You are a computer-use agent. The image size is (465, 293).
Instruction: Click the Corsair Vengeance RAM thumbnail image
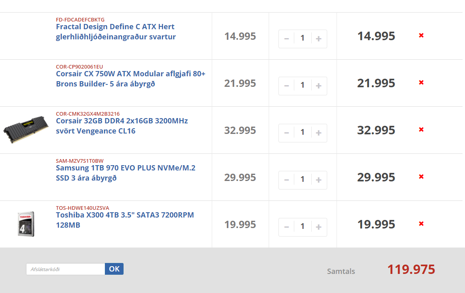[x=26, y=129]
